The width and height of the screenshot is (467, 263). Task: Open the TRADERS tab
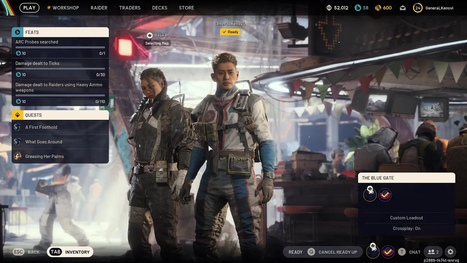pyautogui.click(x=130, y=8)
